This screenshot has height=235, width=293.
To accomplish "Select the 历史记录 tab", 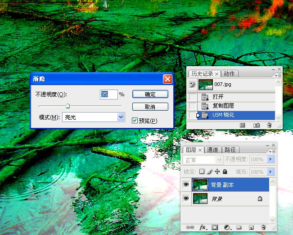I will pyautogui.click(x=202, y=74).
